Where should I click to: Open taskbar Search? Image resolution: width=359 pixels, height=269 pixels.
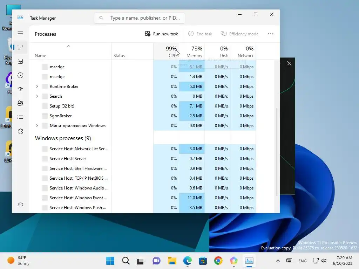tap(126, 261)
